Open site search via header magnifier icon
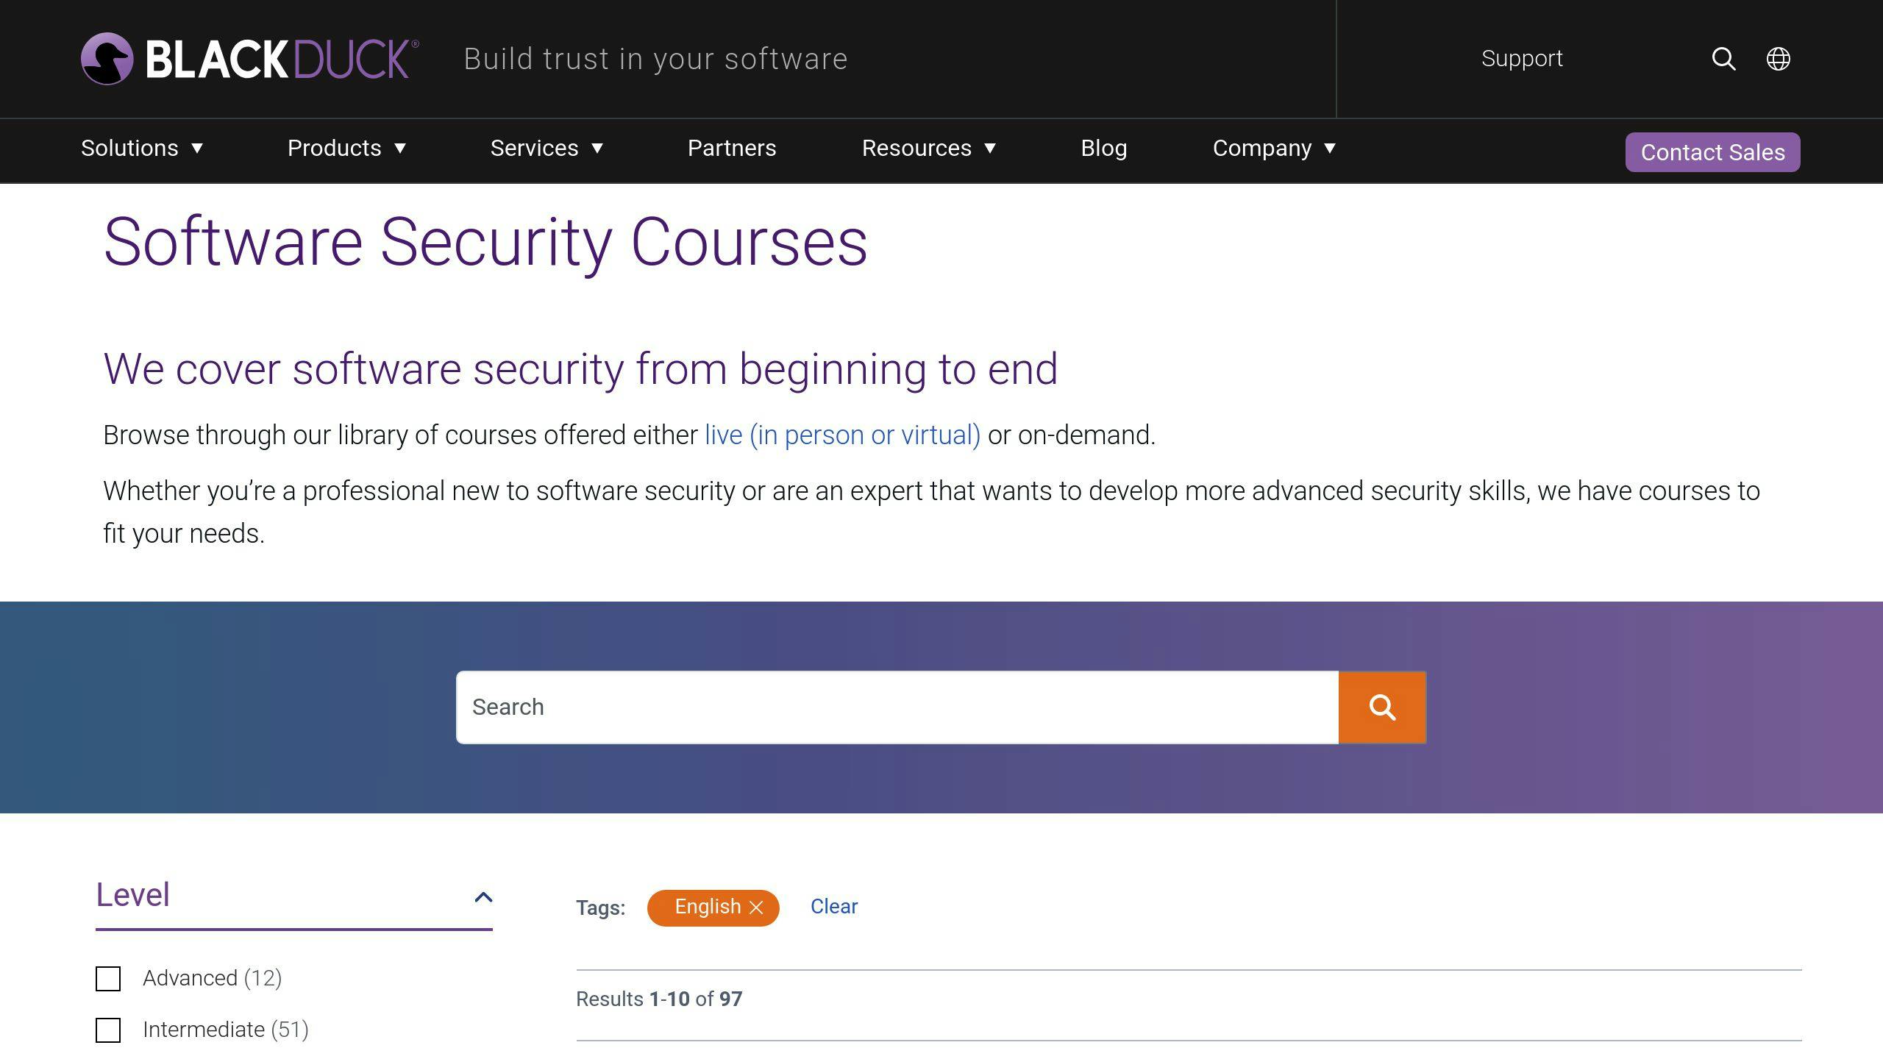Screen dimensions: 1883x1059 tap(1723, 59)
